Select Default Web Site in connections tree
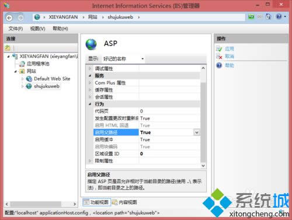The width and height of the screenshot is (292, 220). pyautogui.click(x=52, y=79)
